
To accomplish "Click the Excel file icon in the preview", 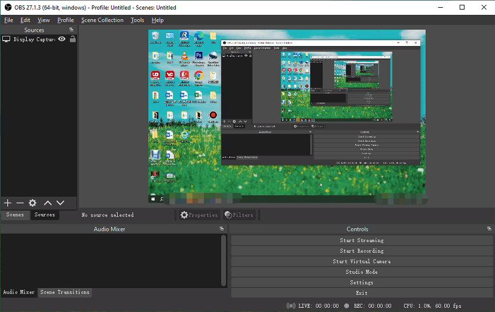I will click(x=198, y=97).
